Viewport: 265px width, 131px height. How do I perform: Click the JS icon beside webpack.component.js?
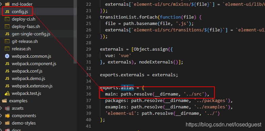[x=7, y=64]
